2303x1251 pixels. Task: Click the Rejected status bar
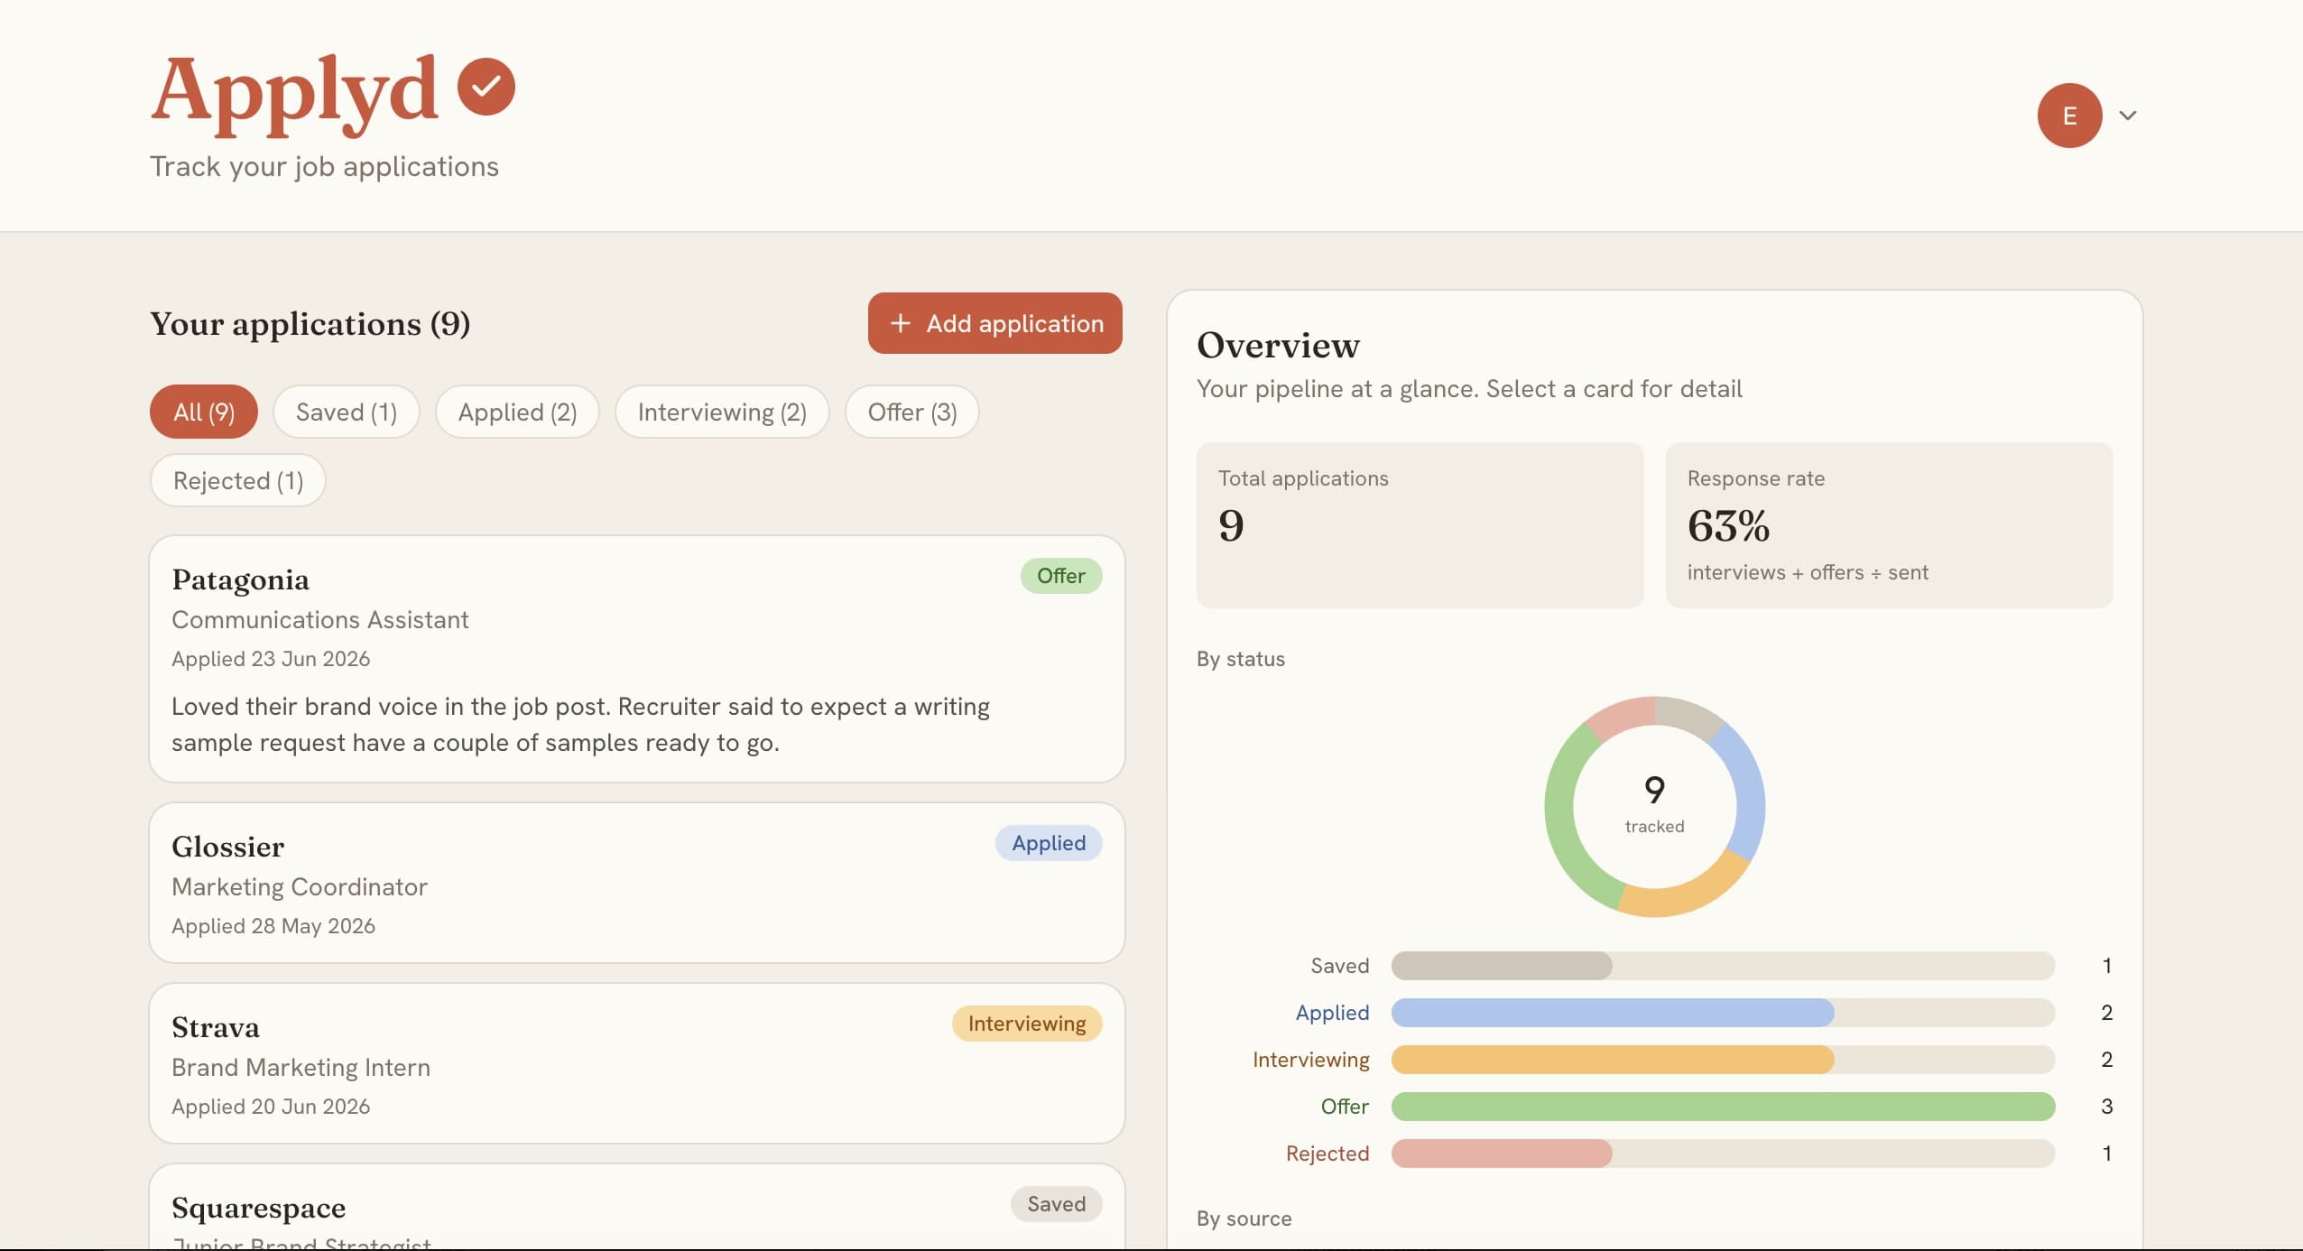pos(1723,1154)
